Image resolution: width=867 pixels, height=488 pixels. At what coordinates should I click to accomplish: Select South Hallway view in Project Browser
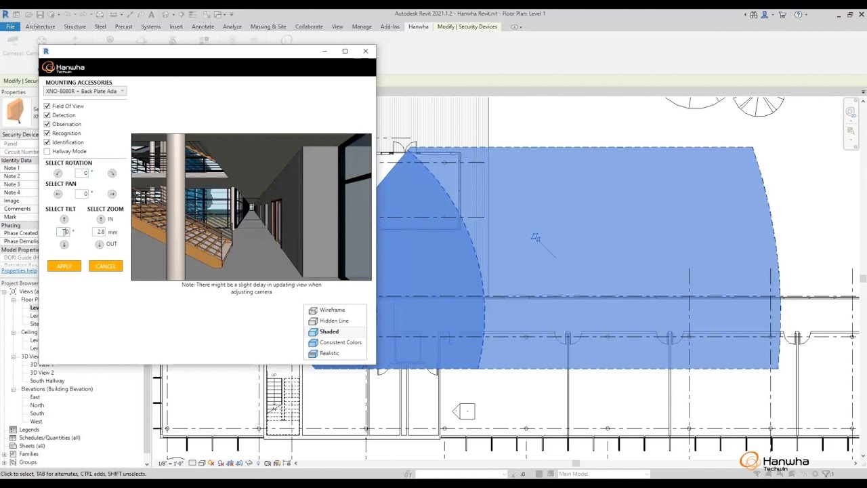click(47, 381)
